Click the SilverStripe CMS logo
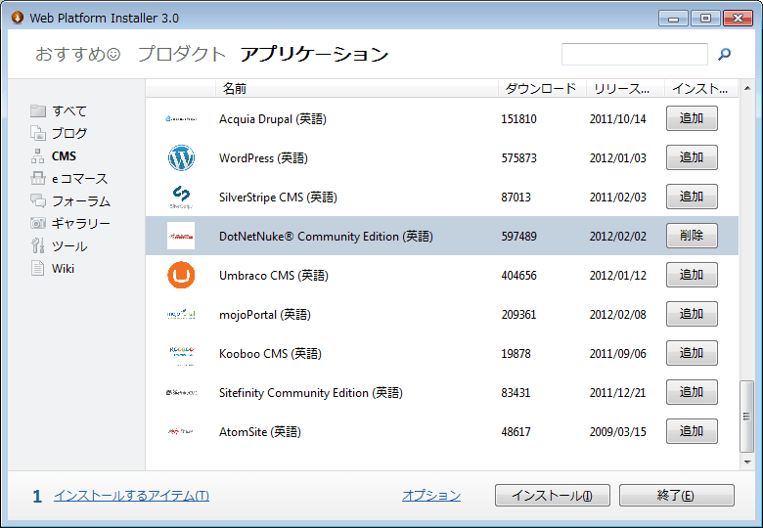Screen dimensions: 763x528 coord(181,197)
